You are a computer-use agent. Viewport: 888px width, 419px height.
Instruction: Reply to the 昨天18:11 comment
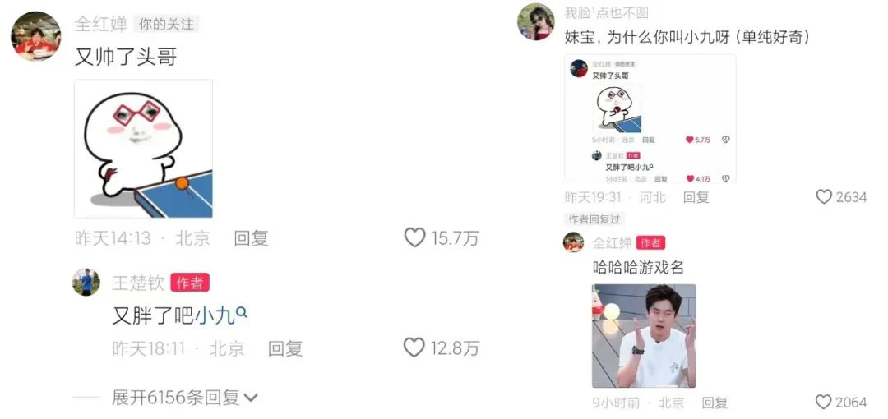(284, 348)
